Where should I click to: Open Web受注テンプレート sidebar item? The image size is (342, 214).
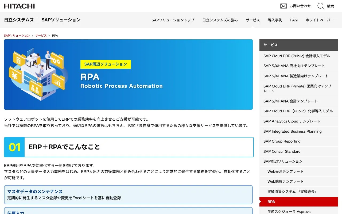pos(299,171)
